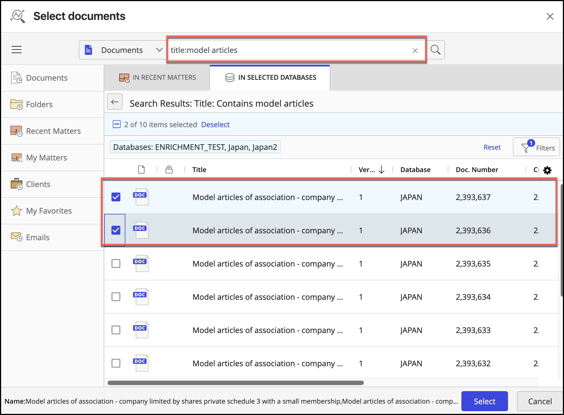
Task: Open Clients briefcase item in sidebar
Action: (x=38, y=184)
